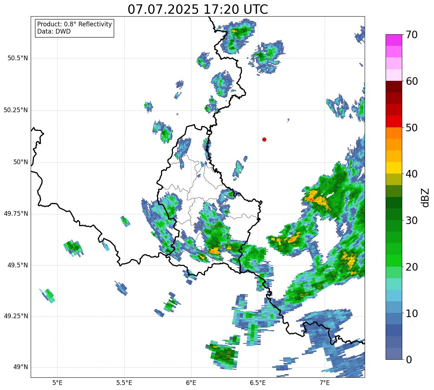Click the latitude label '50°N'

pyautogui.click(x=21, y=162)
